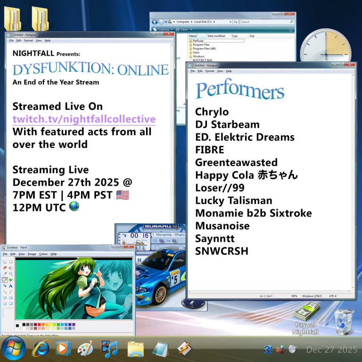Select the rectangular Select tool in Paint
This screenshot has height=362, width=362.
(x=11, y=262)
